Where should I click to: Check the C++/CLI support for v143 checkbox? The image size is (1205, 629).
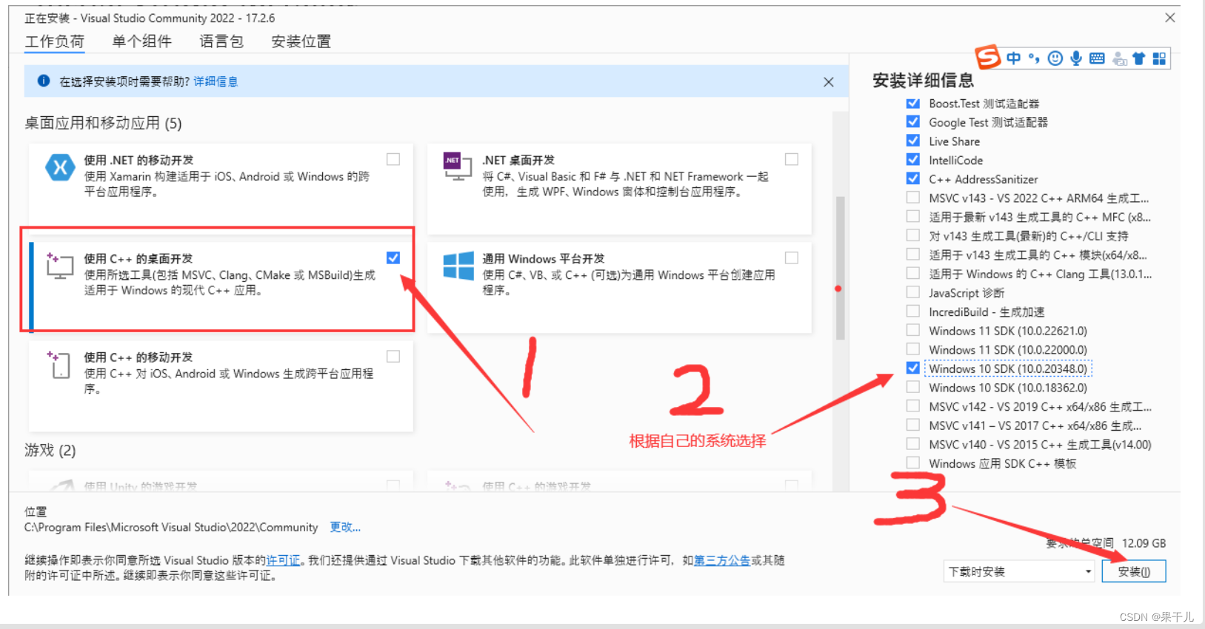(x=913, y=235)
